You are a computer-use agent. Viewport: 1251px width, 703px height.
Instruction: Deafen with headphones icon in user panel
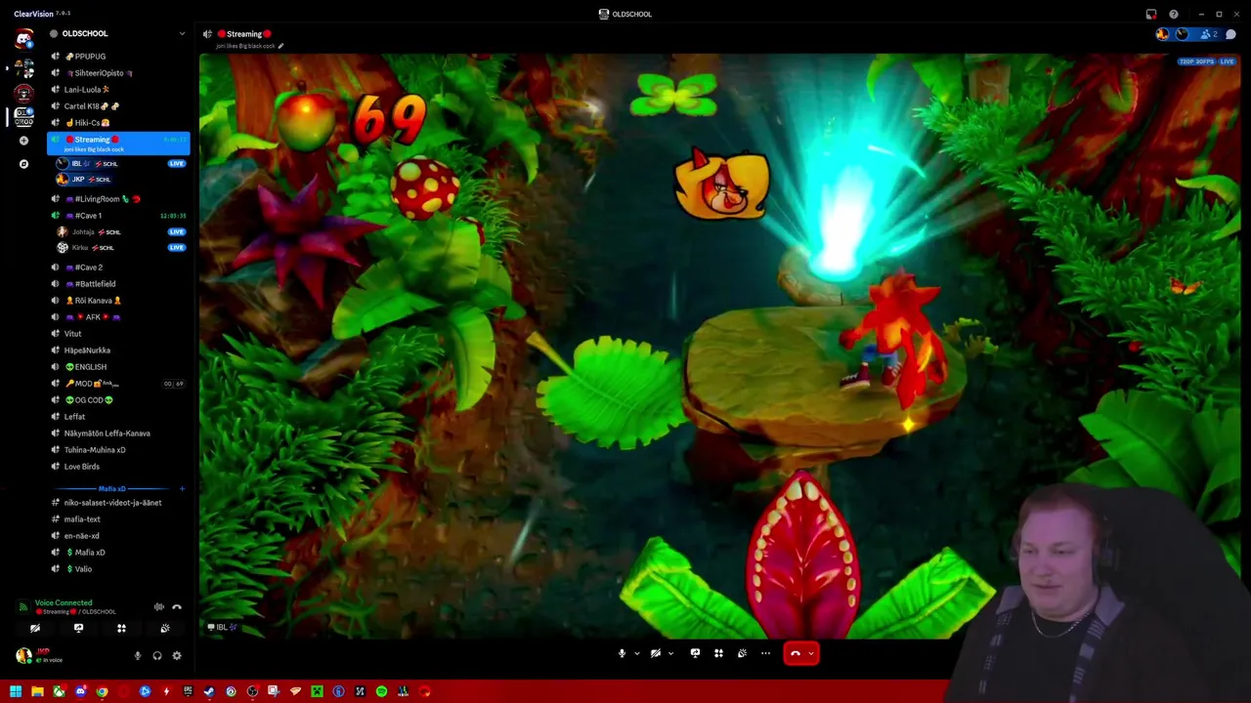[x=156, y=656]
